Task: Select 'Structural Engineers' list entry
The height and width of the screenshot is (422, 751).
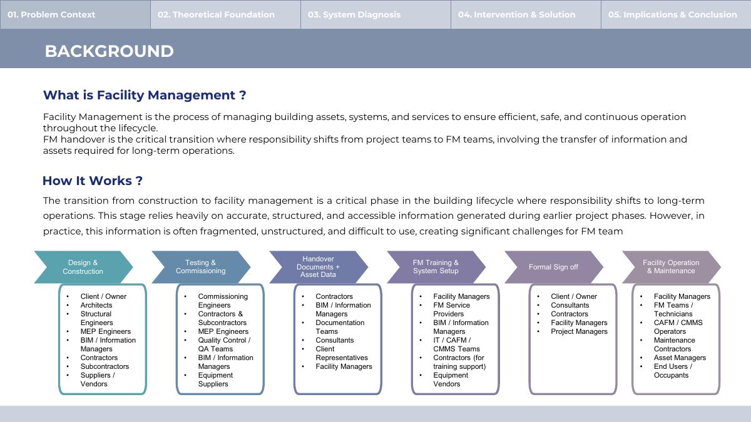Action: click(x=97, y=318)
